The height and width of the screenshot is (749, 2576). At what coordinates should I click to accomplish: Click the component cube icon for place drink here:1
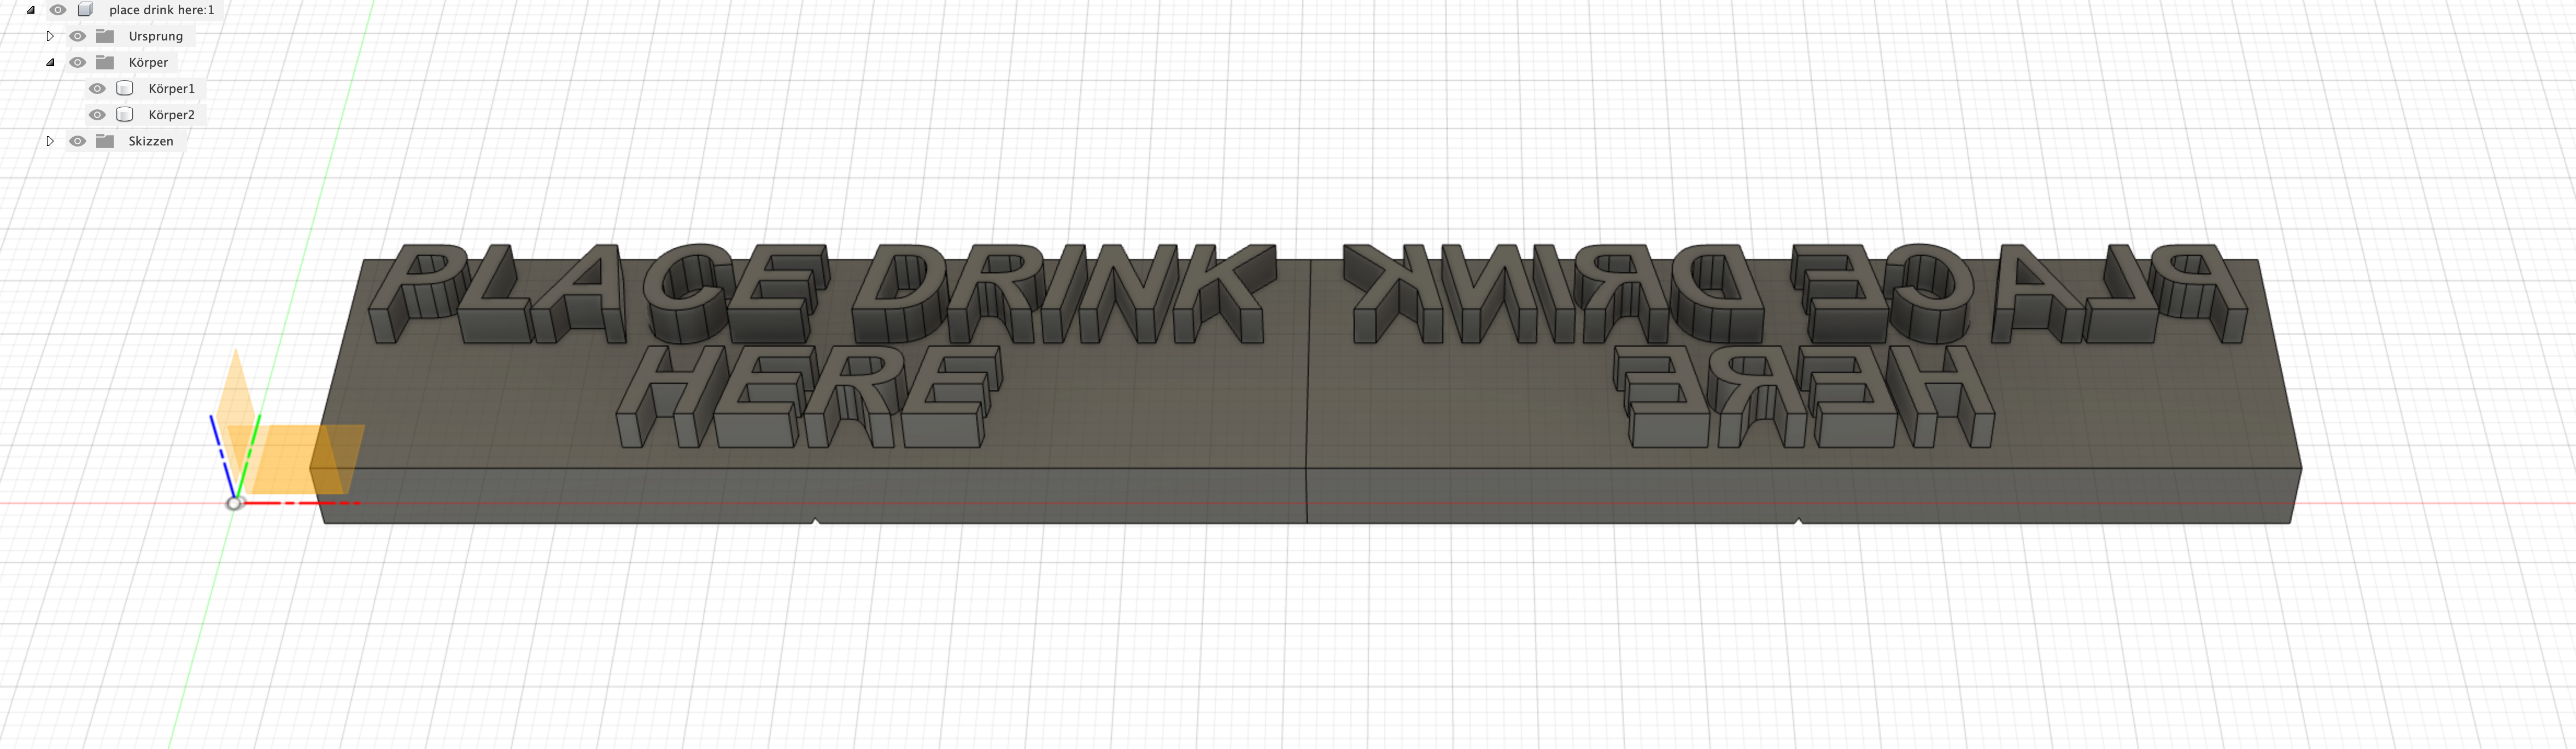pyautogui.click(x=86, y=10)
